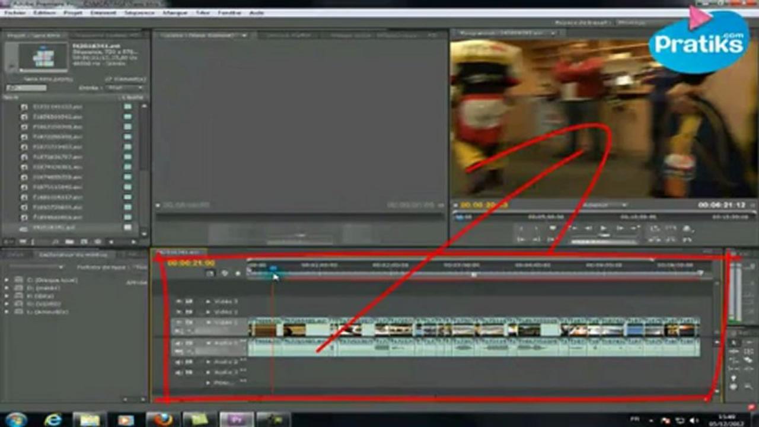Click the Export Frame camera icon in Program monitor
This screenshot has width=759, height=427.
click(x=686, y=228)
